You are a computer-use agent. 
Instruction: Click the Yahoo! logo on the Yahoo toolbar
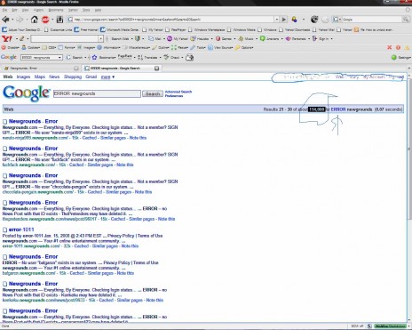(6, 38)
